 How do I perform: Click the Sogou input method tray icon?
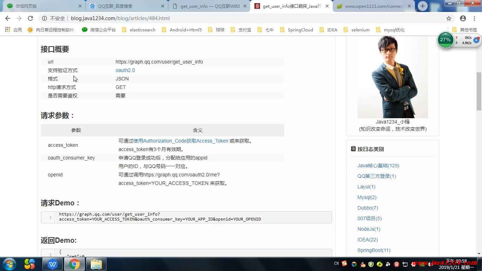point(344,264)
